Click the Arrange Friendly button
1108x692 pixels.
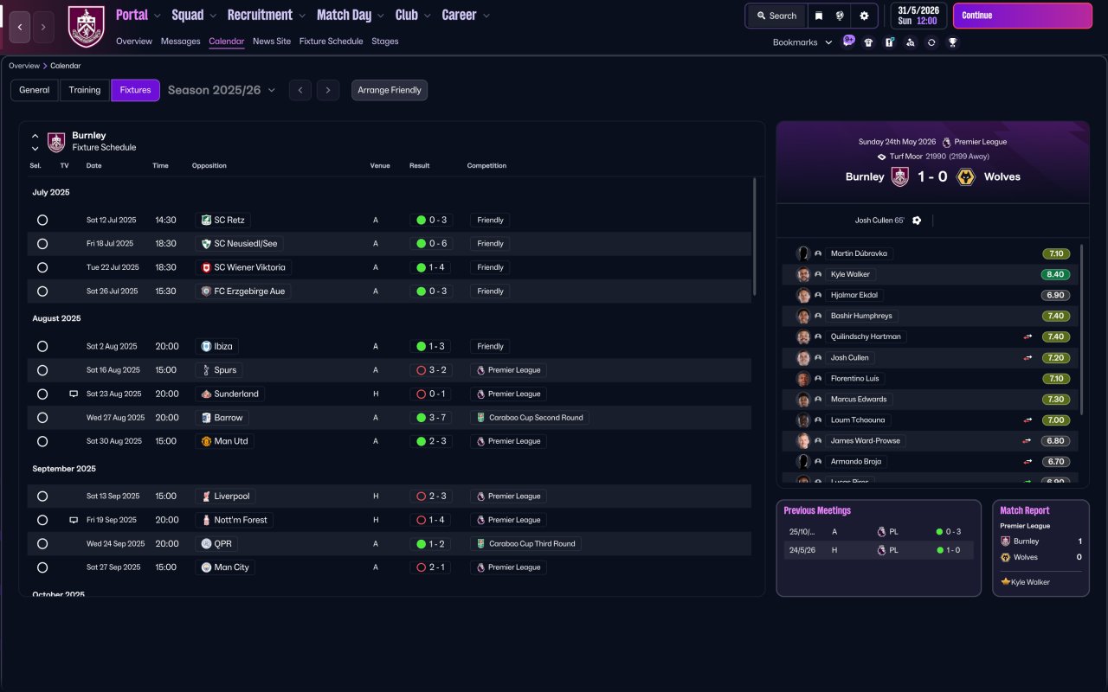point(390,90)
